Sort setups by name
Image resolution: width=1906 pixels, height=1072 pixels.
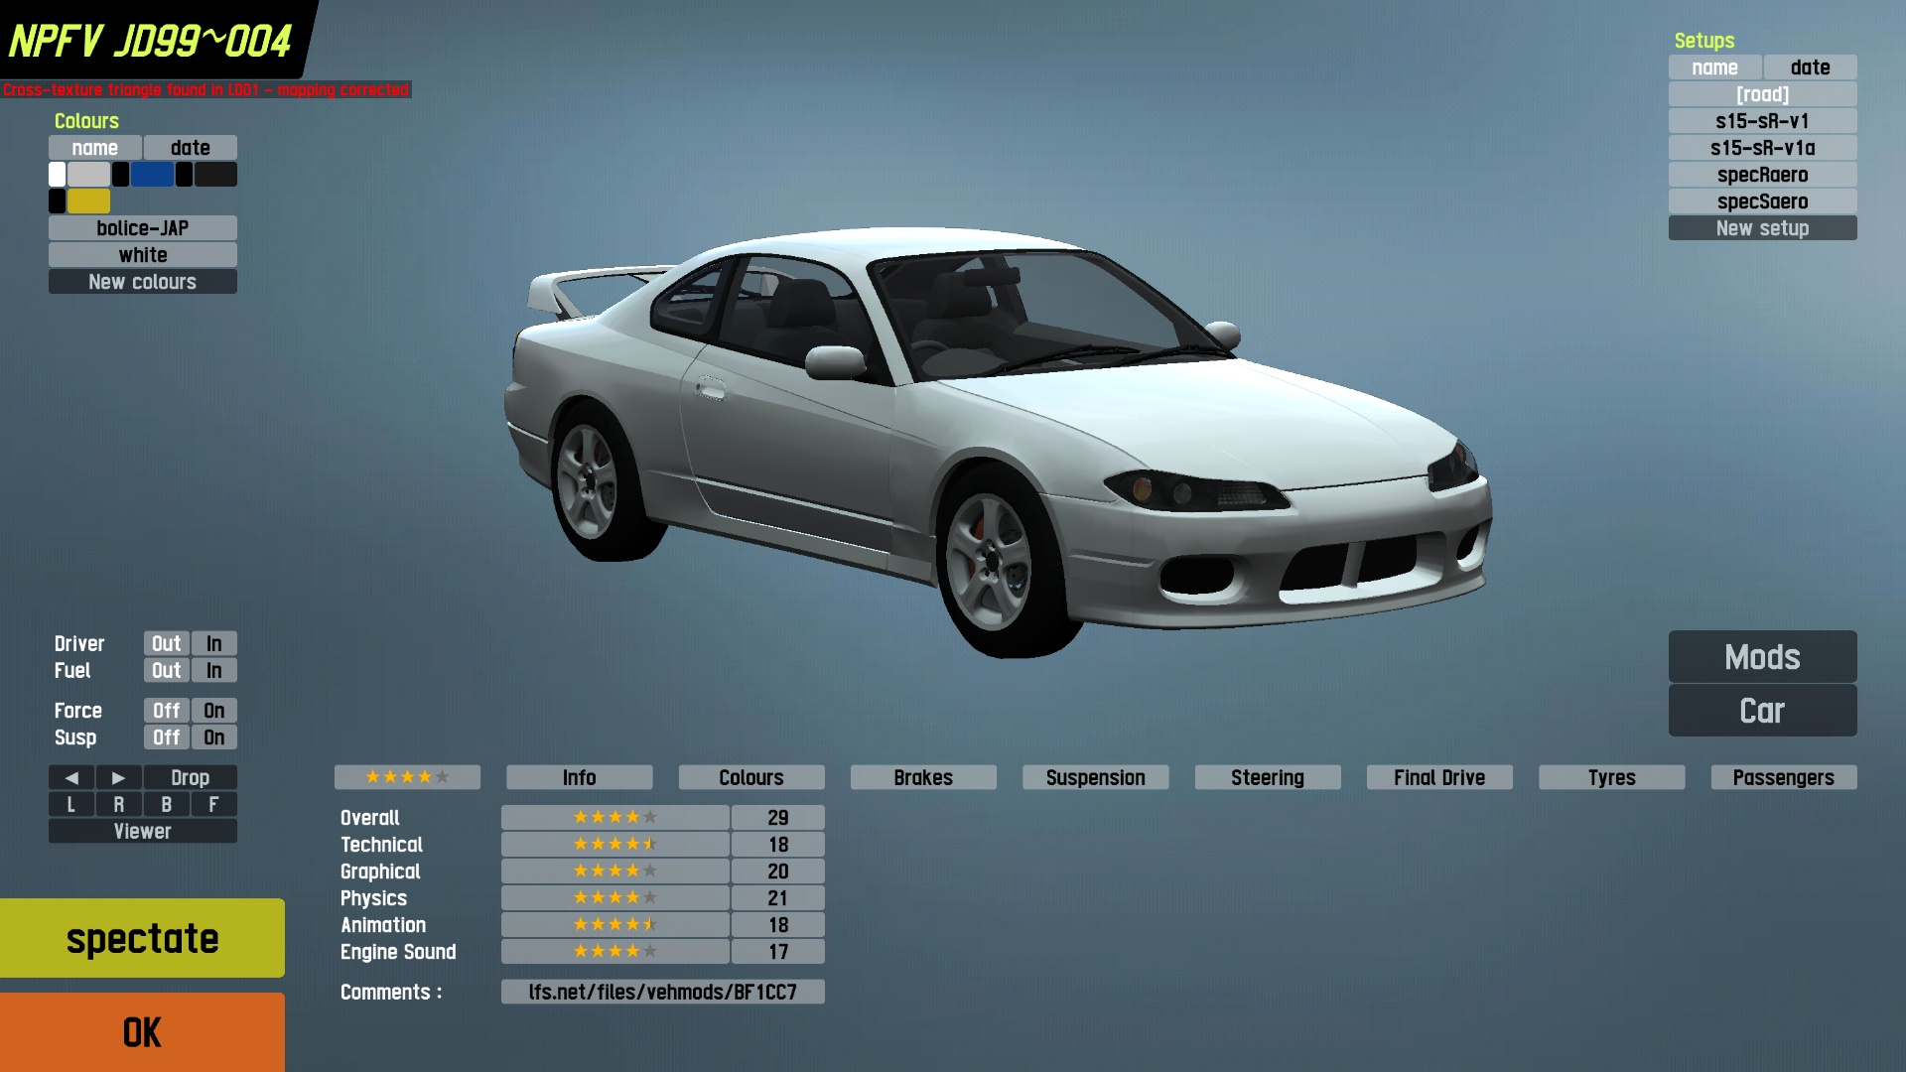tap(1714, 67)
